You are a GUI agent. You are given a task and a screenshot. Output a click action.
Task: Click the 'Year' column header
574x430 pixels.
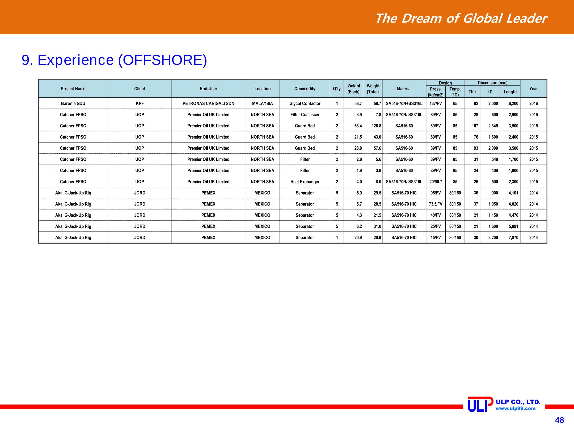tap(534, 89)
